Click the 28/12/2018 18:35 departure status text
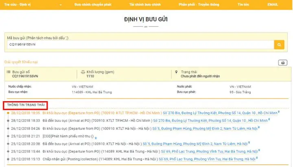The image size is (293, 167). click(x=102, y=113)
